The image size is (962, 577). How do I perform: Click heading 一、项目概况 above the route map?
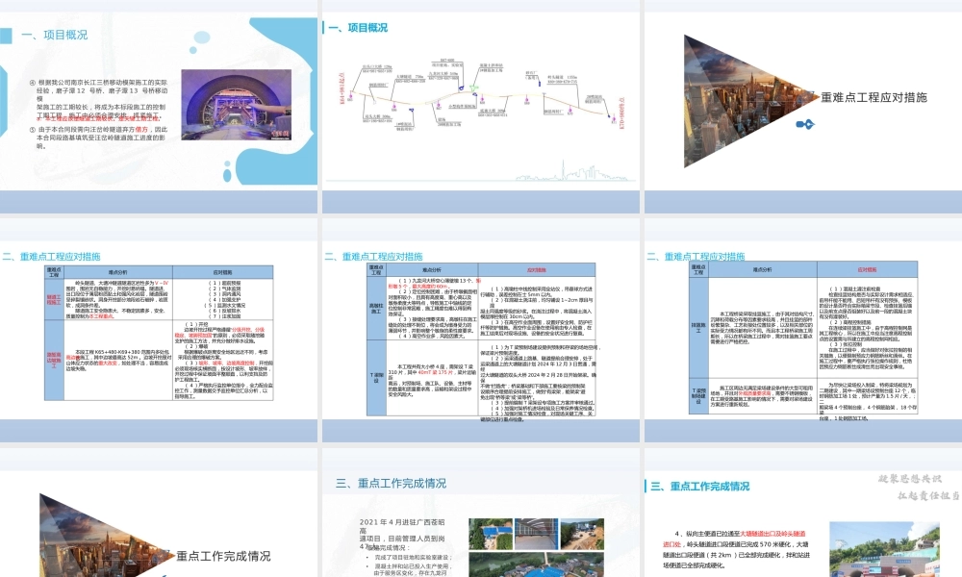[358, 28]
